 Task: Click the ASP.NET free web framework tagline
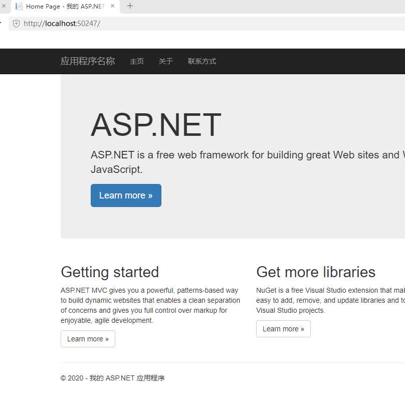248,162
